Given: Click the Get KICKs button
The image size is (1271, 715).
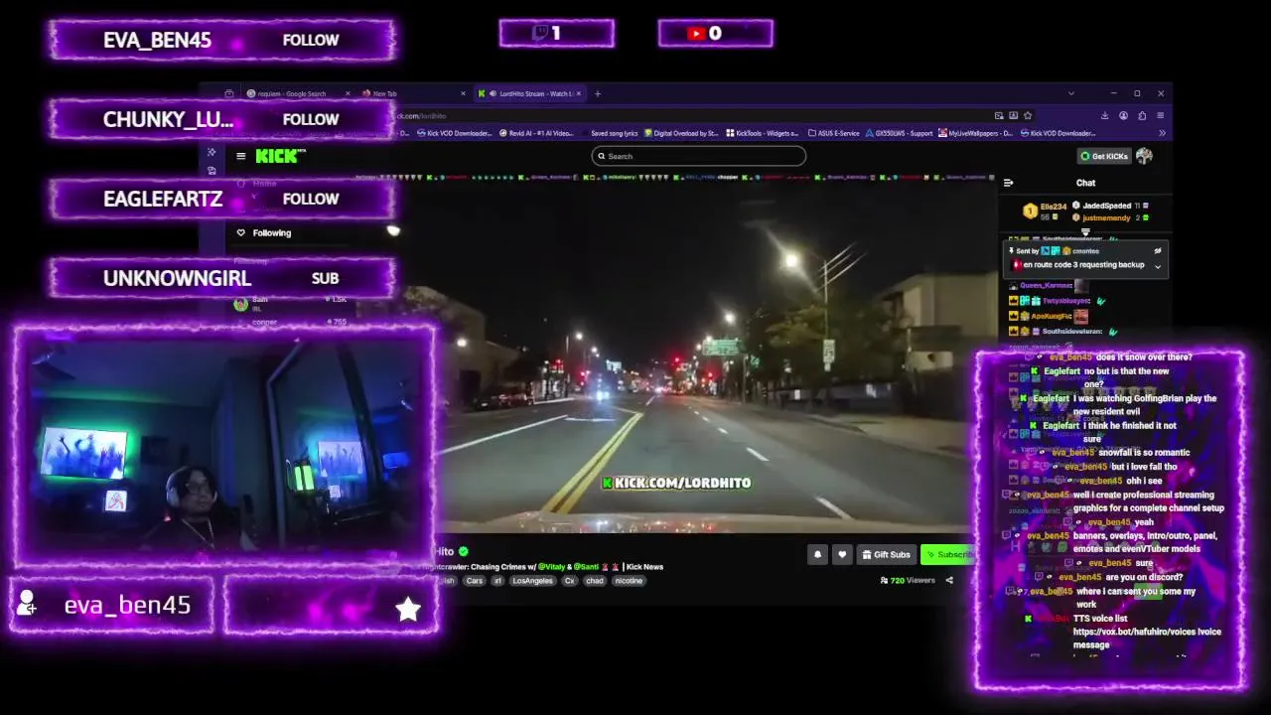Looking at the screenshot, I should 1104,156.
